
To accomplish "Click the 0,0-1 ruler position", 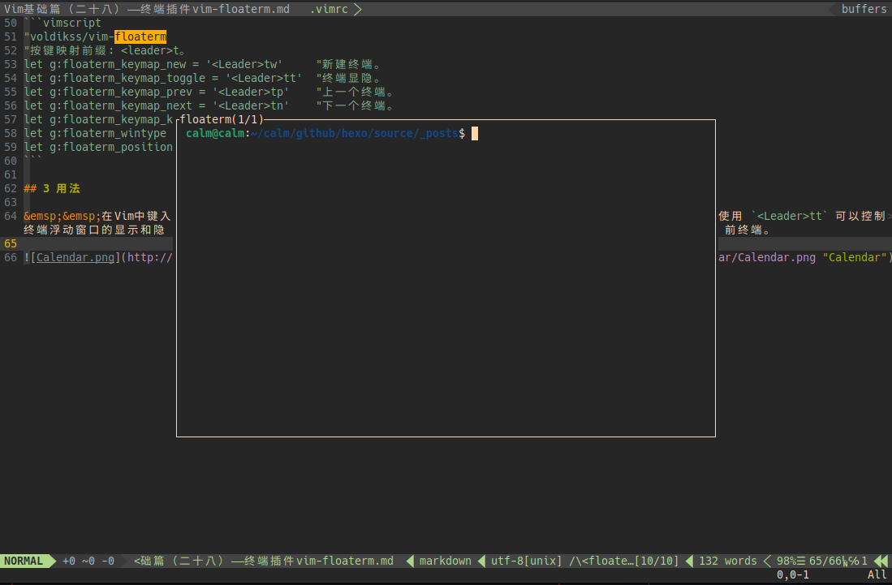I will [x=792, y=574].
